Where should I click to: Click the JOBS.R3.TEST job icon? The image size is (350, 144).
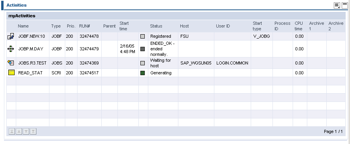pos(11,63)
